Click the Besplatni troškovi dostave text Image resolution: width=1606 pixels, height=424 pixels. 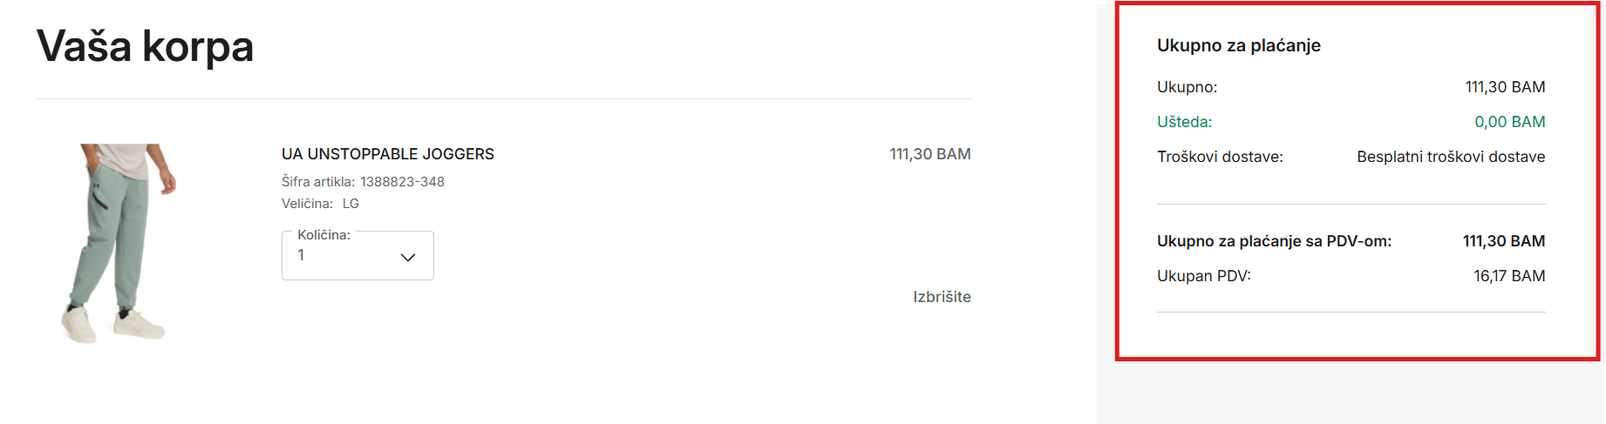1450,157
